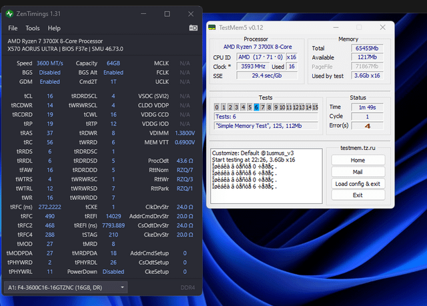
Task: Click the tREFI value 14029
Action: 113,217
